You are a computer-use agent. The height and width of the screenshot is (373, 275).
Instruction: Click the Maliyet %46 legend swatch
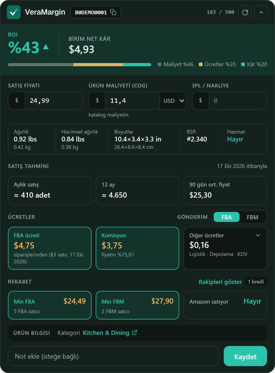point(159,64)
